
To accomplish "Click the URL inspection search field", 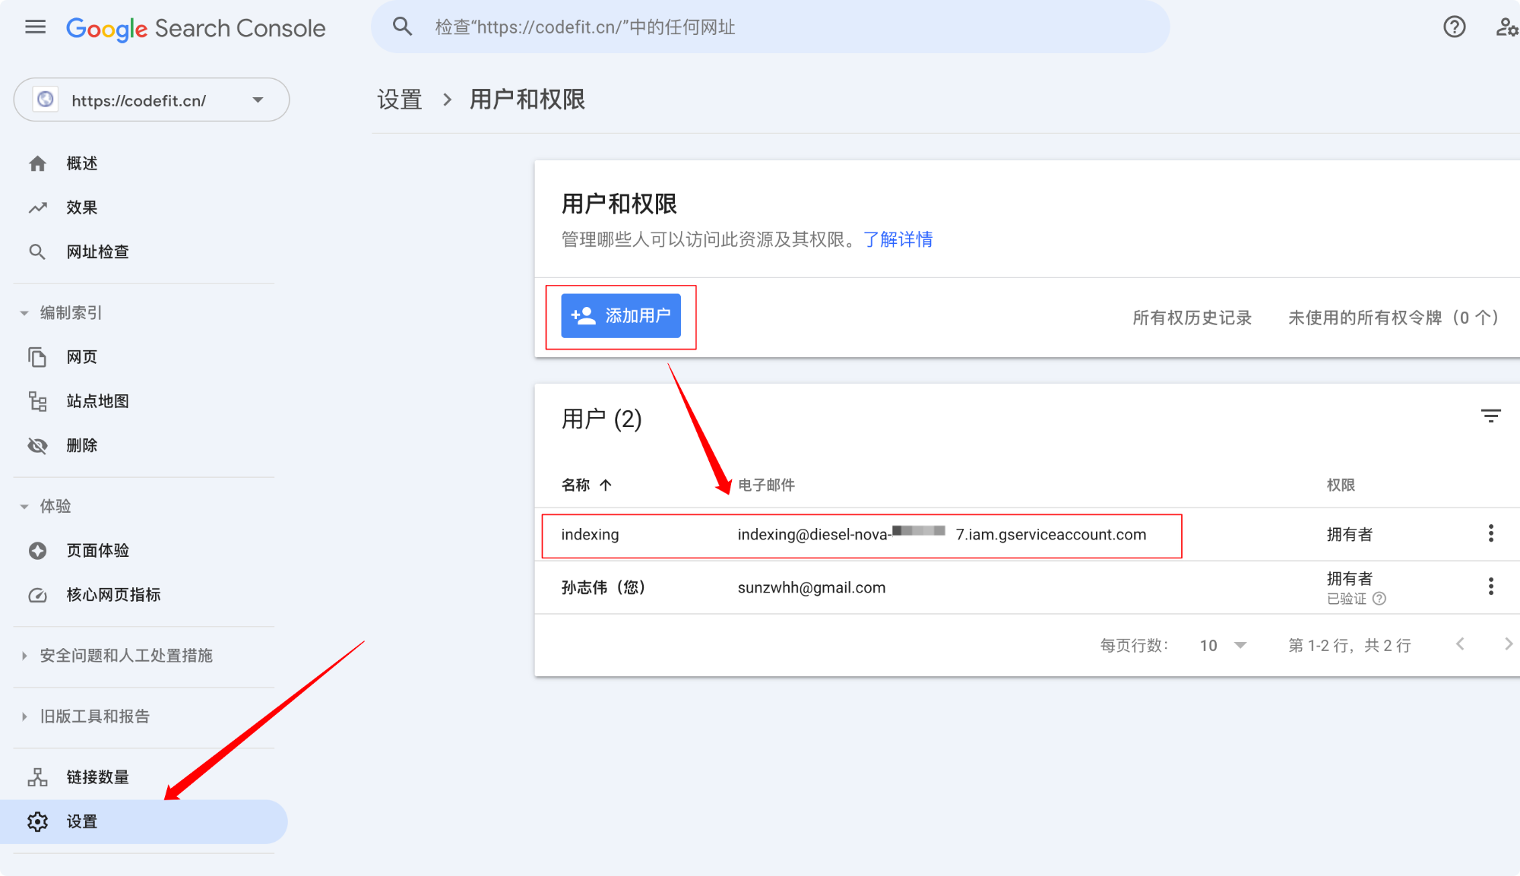I will [x=771, y=27].
